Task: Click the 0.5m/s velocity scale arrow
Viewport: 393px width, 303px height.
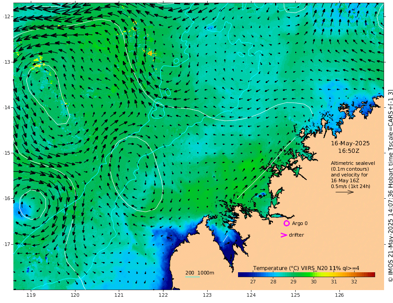Action: coord(345,192)
